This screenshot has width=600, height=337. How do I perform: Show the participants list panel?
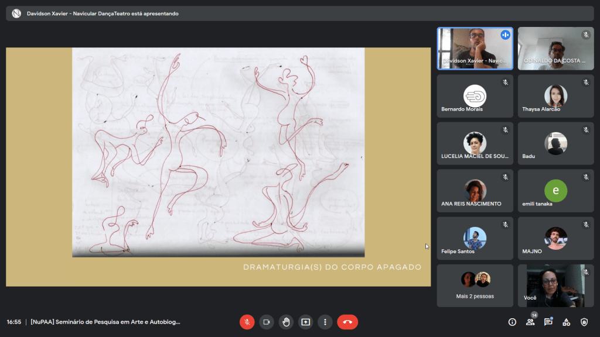tap(530, 322)
